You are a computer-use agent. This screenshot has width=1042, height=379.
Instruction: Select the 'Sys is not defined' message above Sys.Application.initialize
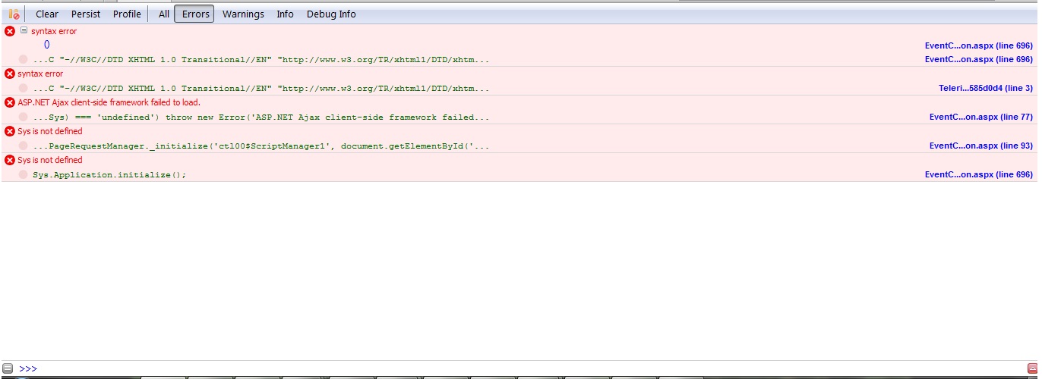point(50,160)
